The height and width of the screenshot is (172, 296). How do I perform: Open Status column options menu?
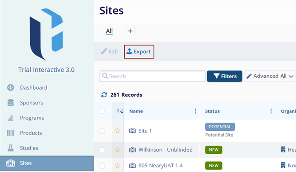pyautogui.click(x=271, y=111)
